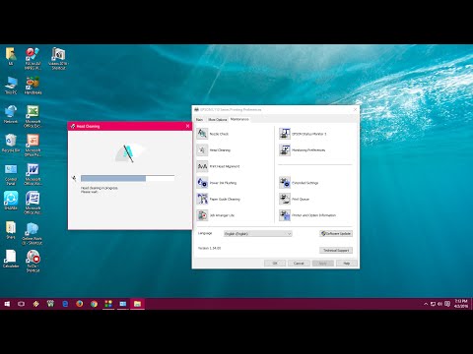The image size is (473, 354).
Task: Open File Explorer on taskbar
Action: pyautogui.click(x=137, y=304)
